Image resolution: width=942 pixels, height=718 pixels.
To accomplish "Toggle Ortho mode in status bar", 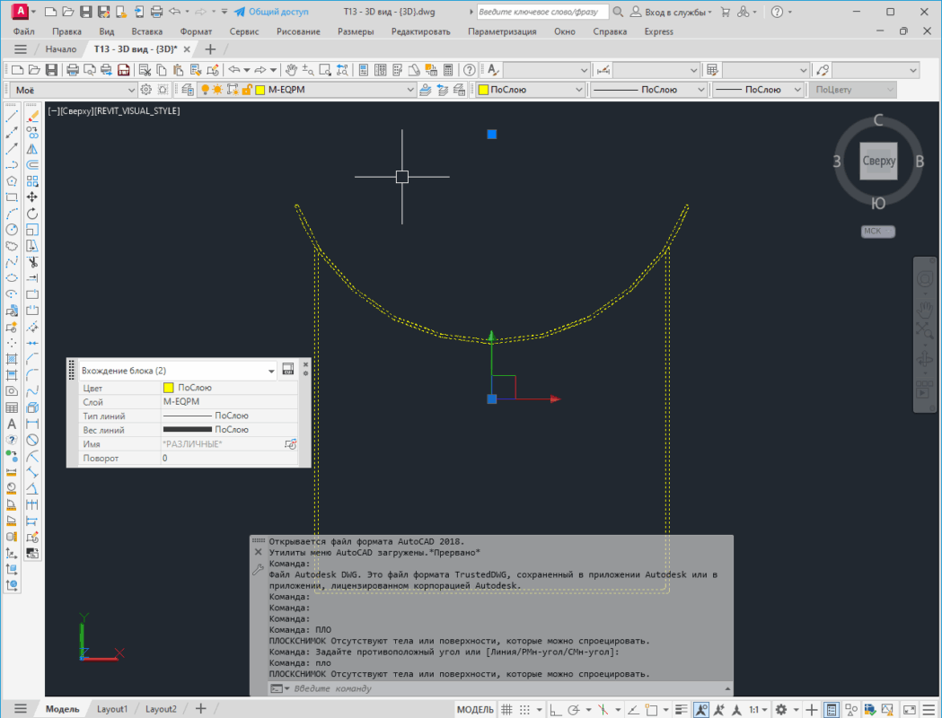I will [556, 709].
